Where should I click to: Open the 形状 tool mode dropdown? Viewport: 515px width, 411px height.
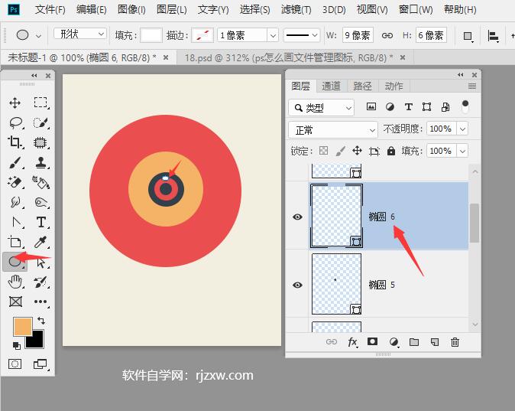tap(80, 34)
